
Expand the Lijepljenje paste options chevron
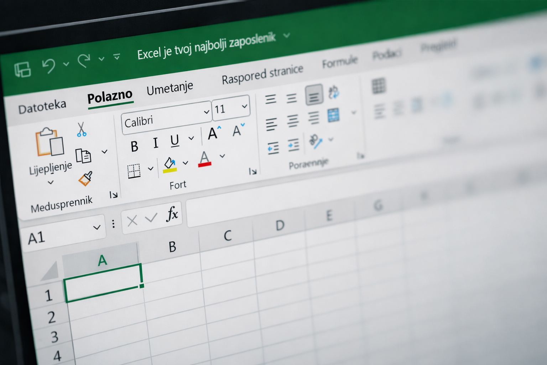pyautogui.click(x=51, y=182)
